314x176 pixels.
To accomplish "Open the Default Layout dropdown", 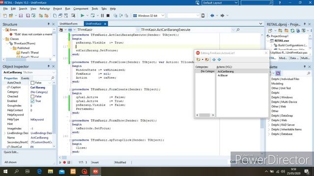I will click(236, 3).
